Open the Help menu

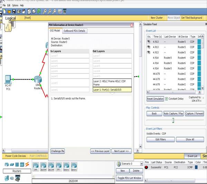click(x=22, y=6)
